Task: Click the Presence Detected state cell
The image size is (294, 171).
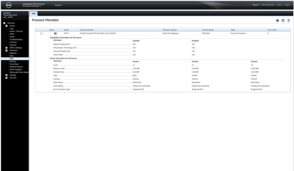Action: (x=238, y=33)
